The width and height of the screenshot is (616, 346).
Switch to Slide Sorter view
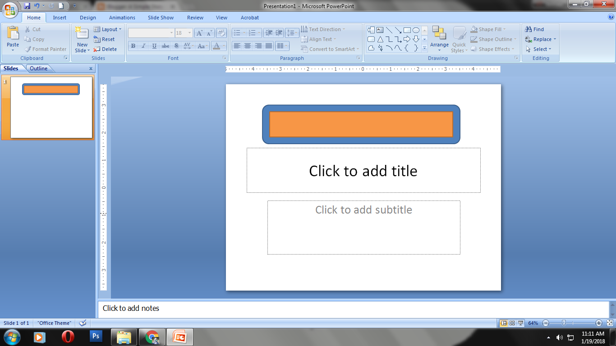click(513, 323)
